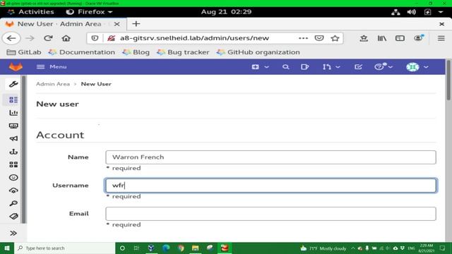The width and height of the screenshot is (452, 254).
Task: Click the GitLab search magnifier icon
Action: [285, 67]
